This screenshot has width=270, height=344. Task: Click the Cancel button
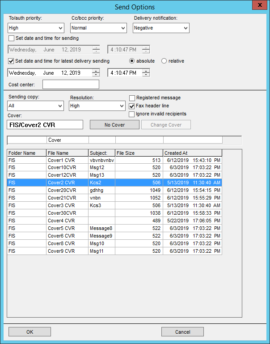tap(182, 332)
